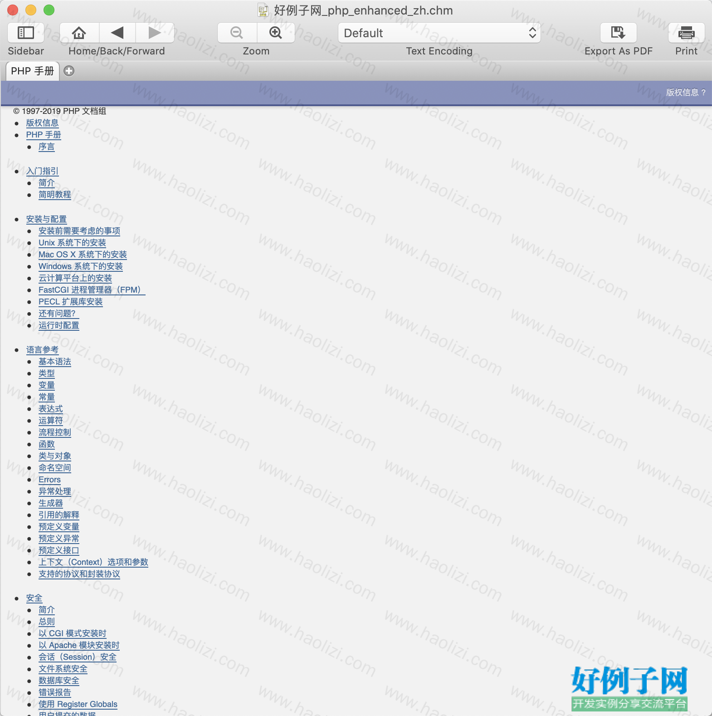Navigate Back with left arrow
The image size is (712, 716).
click(117, 33)
